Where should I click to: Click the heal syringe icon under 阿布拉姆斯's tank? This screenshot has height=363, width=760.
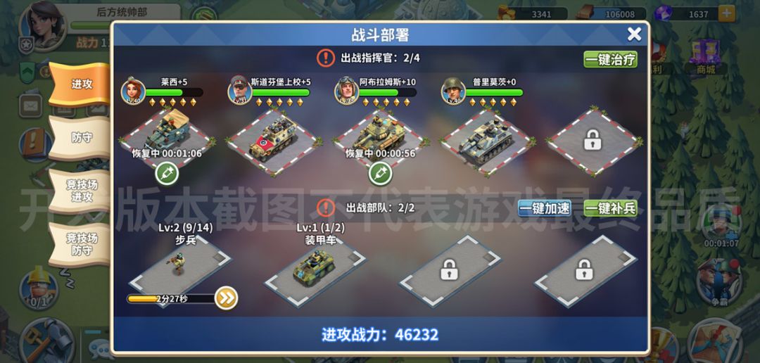[x=380, y=174]
